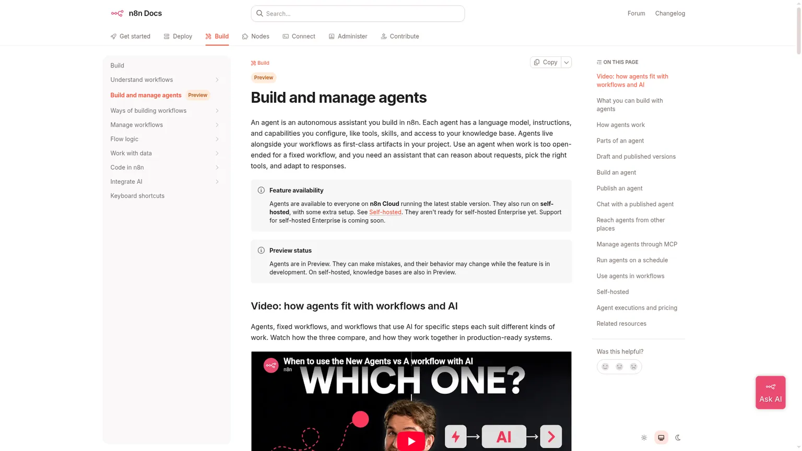The height and width of the screenshot is (451, 802).
Task: Select the active Build tab
Action: point(217,37)
